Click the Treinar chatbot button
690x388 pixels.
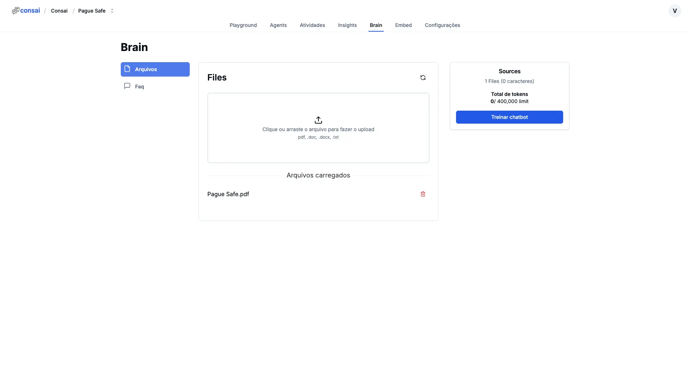(x=509, y=117)
